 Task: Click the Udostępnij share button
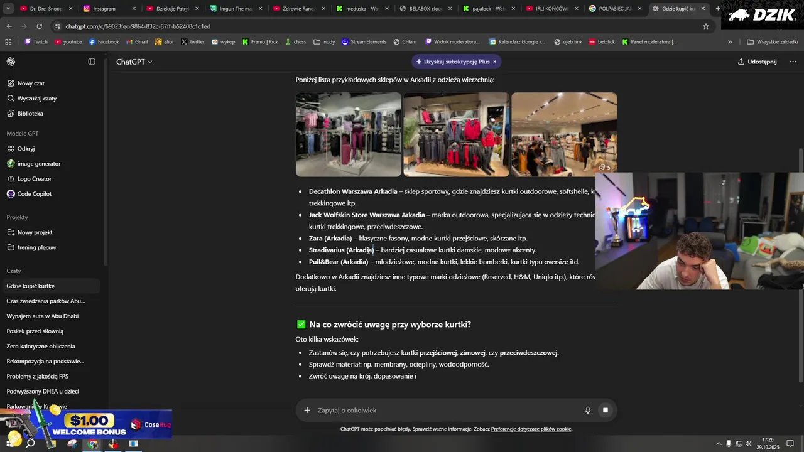tap(757, 62)
